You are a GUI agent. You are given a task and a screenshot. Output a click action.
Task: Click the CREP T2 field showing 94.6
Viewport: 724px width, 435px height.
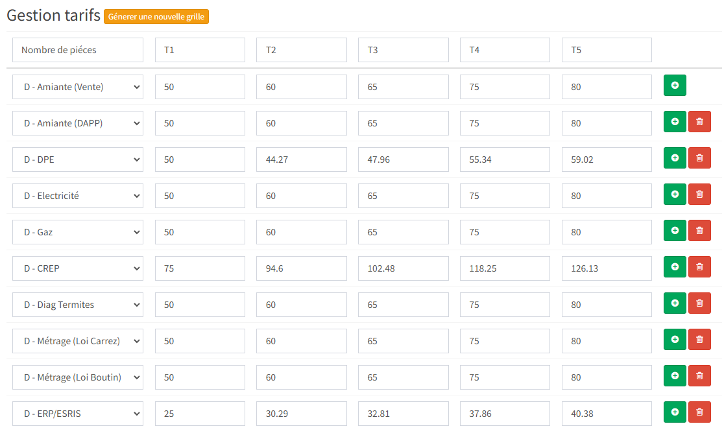pyautogui.click(x=302, y=268)
